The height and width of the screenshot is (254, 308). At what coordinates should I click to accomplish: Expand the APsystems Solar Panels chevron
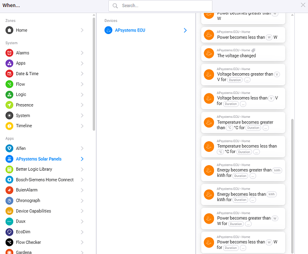click(x=82, y=159)
